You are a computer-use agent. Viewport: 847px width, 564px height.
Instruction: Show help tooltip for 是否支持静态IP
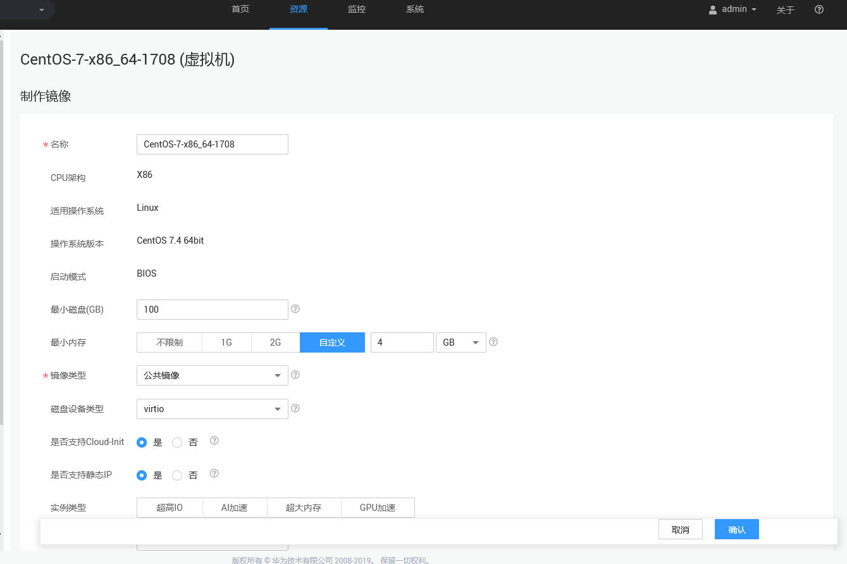pyautogui.click(x=214, y=473)
